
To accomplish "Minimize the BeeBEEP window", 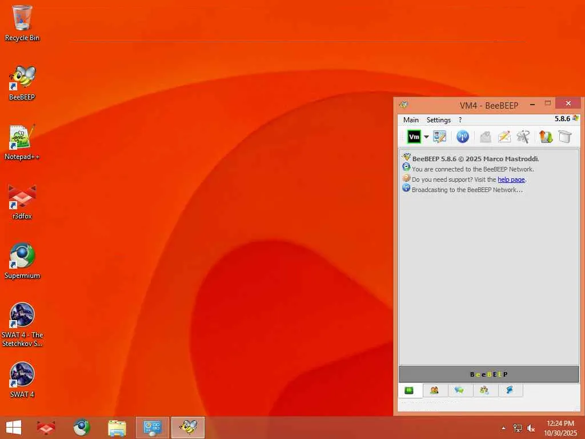I will 532,104.
